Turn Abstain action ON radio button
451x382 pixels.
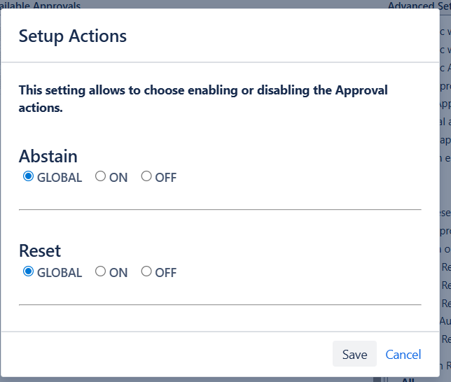100,176
